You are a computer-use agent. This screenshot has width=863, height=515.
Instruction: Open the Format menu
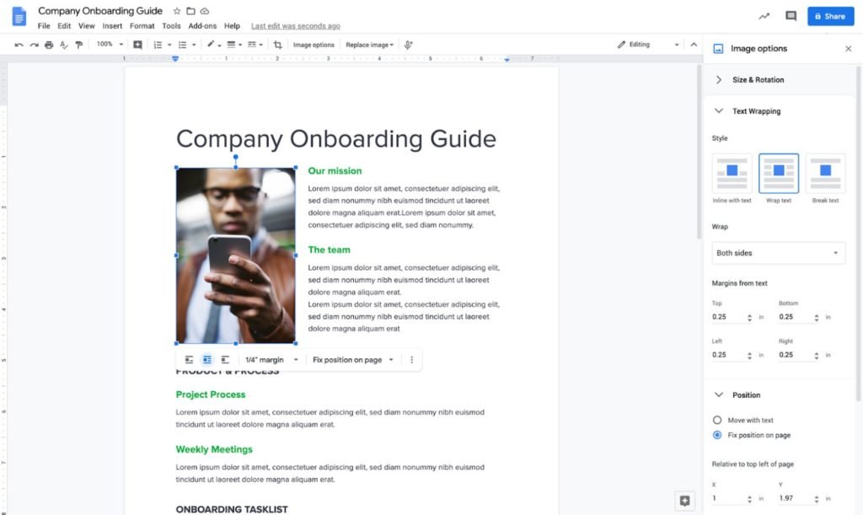pyautogui.click(x=142, y=25)
